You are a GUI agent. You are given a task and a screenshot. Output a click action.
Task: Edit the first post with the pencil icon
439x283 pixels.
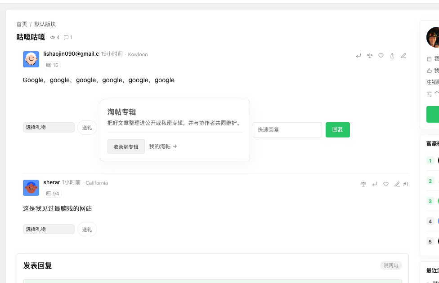403,56
